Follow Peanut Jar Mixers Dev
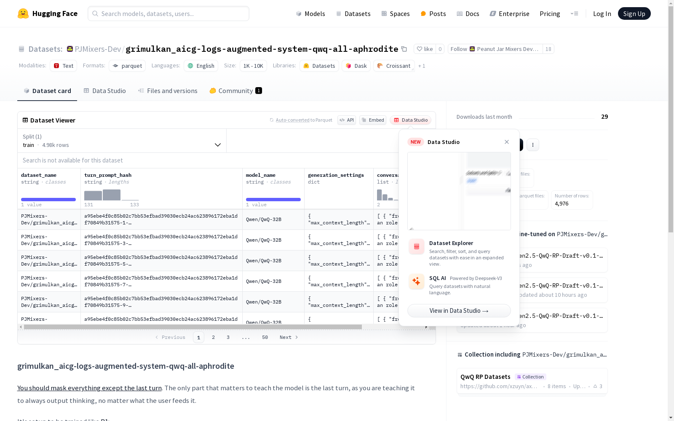The height and width of the screenshot is (421, 674). point(495,49)
